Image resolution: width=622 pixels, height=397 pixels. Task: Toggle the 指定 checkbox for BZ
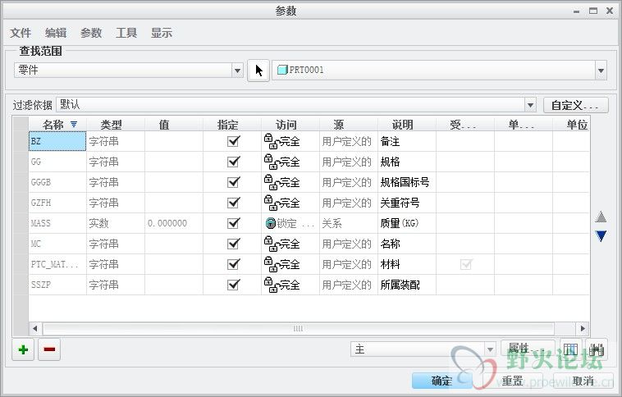[x=233, y=141]
